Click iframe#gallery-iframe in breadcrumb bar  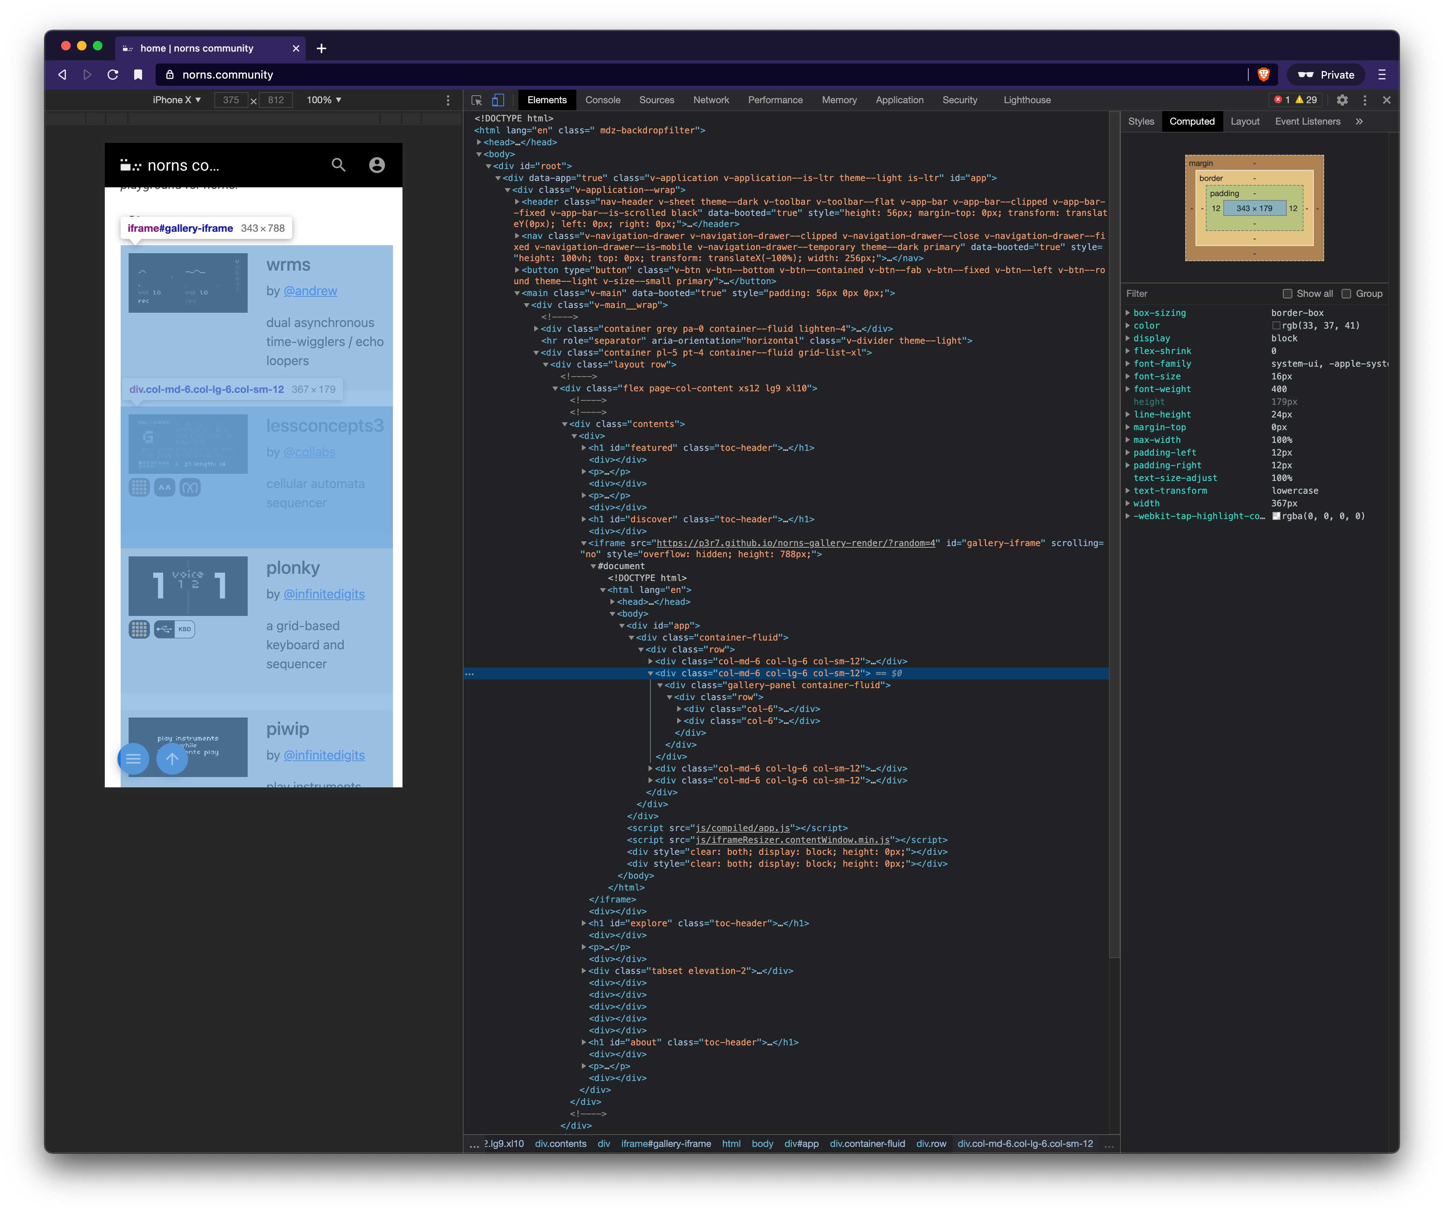(666, 1143)
